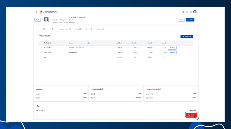Switch to the คนไข้ tab
The height and width of the screenshot is (129, 231).
43,29
